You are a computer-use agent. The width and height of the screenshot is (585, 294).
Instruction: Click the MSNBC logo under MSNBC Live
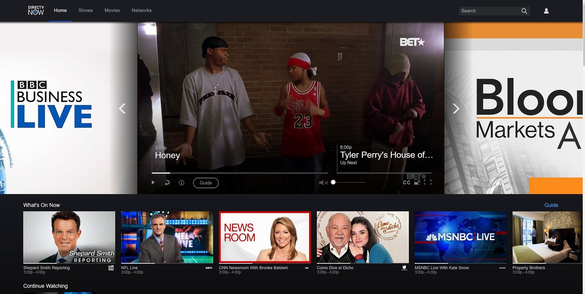pyautogui.click(x=502, y=268)
